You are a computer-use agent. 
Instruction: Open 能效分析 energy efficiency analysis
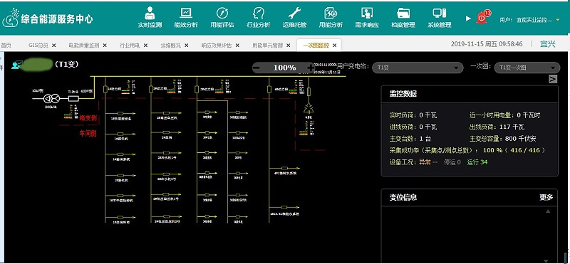point(186,17)
